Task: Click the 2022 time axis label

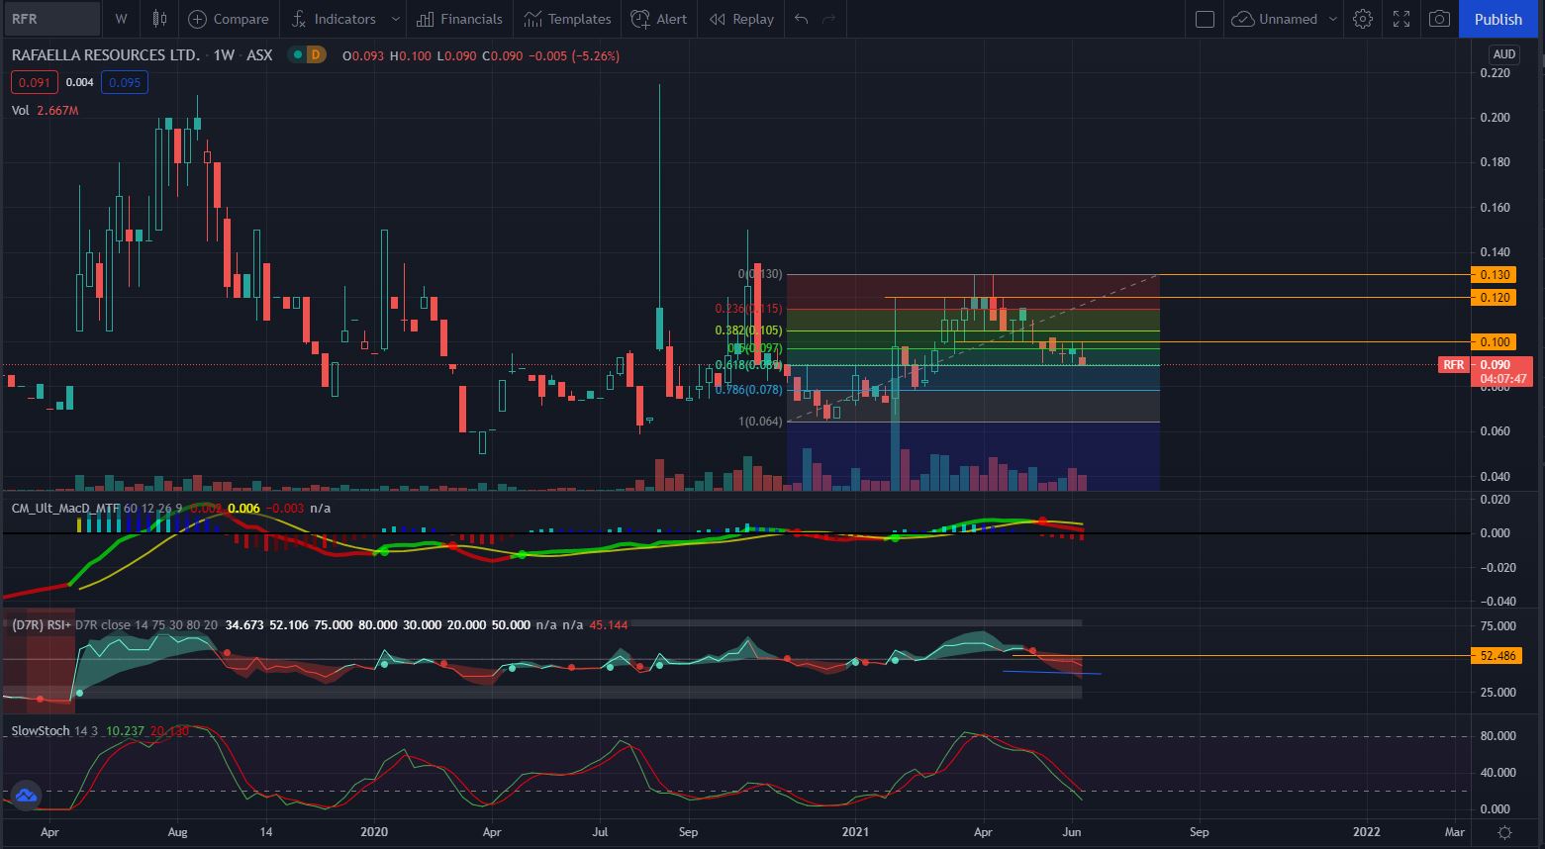Action: coord(1367,832)
